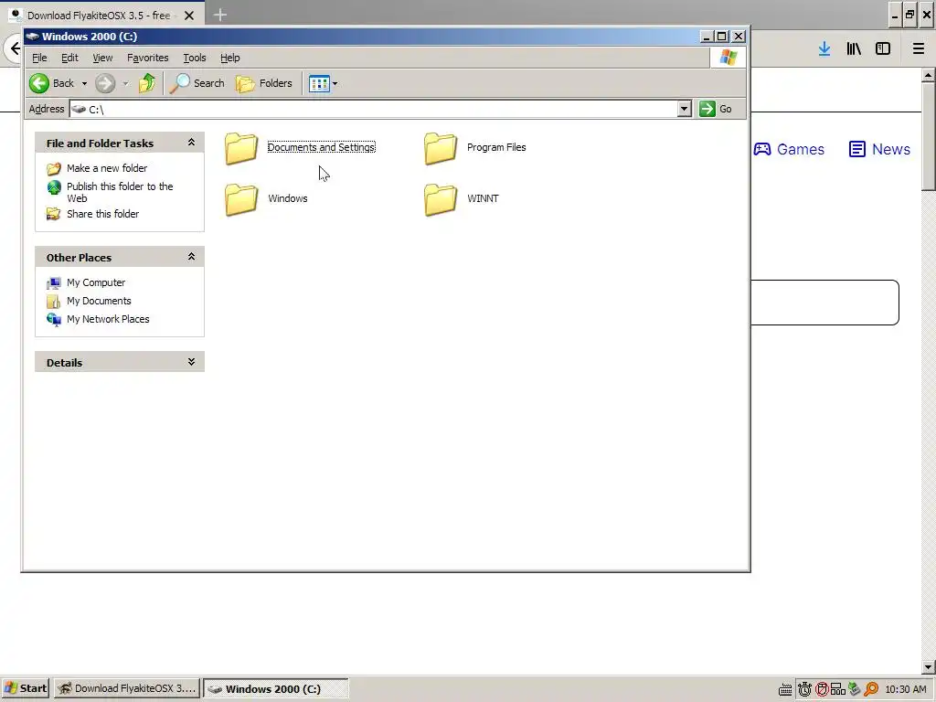The height and width of the screenshot is (702, 936).
Task: Select the Documents and Settings folder
Action: (300, 148)
